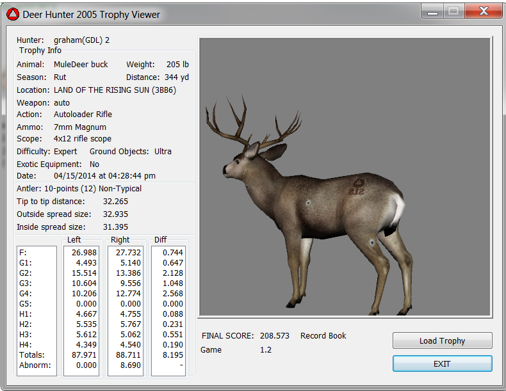Minimize the Trophy Viewer window
The height and width of the screenshot is (391, 506).
pyautogui.click(x=432, y=12)
